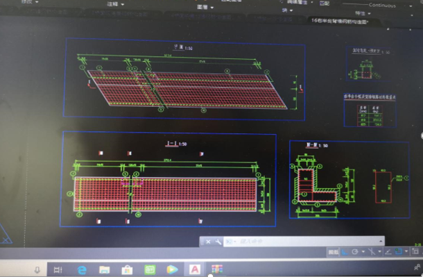Image resolution: width=423 pixels, height=277 pixels.
Task: Close the command line with X icon
Action: tap(208, 242)
